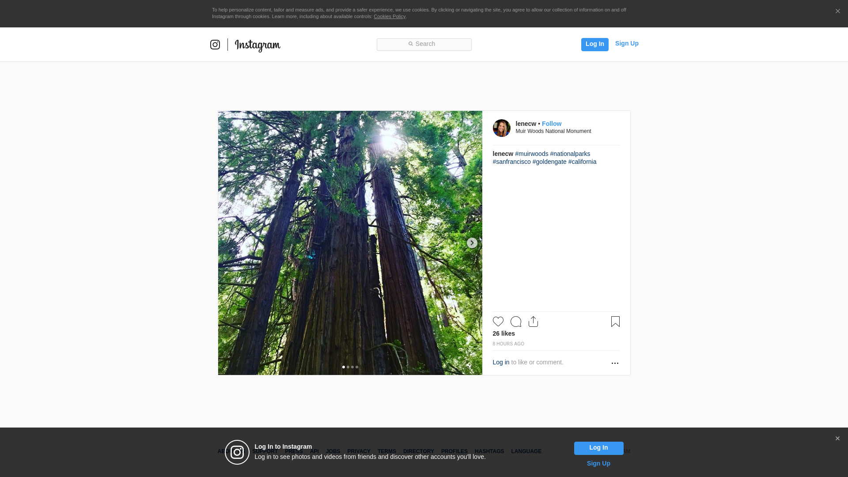This screenshot has width=848, height=477.
Task: Dismiss the cookie notice banner
Action: [x=837, y=11]
